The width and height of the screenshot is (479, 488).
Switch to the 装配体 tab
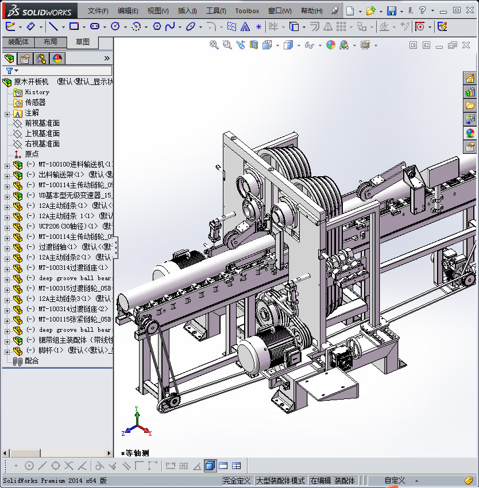18,42
